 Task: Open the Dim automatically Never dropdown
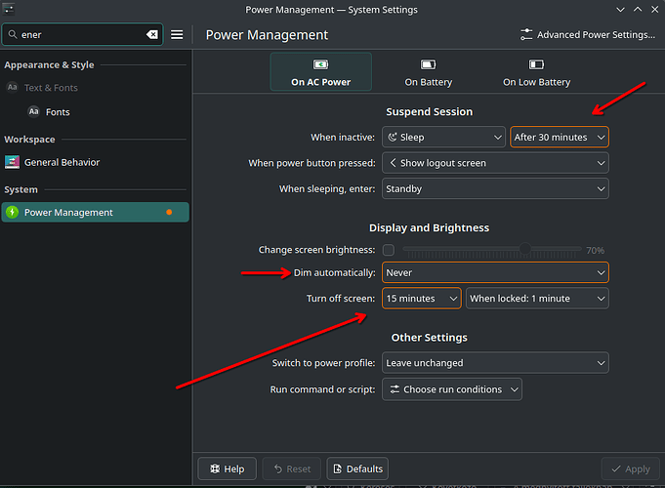[x=495, y=272]
